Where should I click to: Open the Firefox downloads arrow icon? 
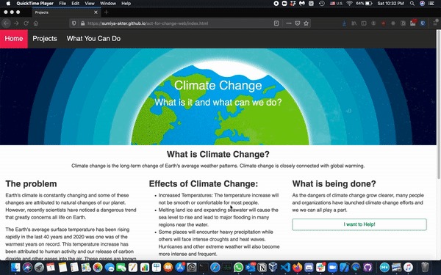click(344, 23)
